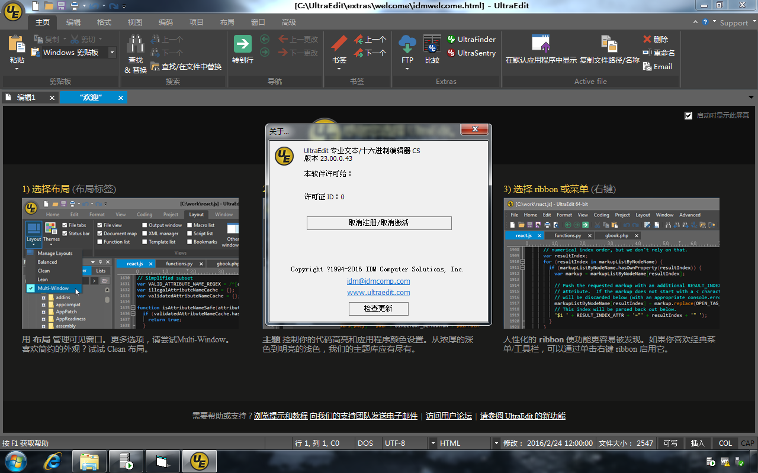Click the 书签 bookmark icon
This screenshot has height=473, width=758.
(x=339, y=44)
